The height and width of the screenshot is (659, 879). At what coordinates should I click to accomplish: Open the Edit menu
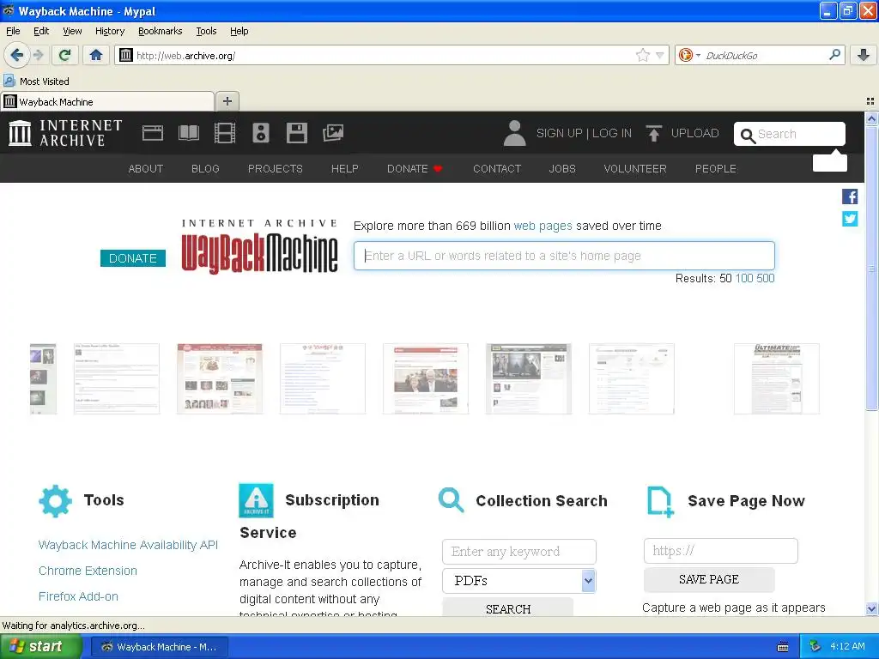41,31
